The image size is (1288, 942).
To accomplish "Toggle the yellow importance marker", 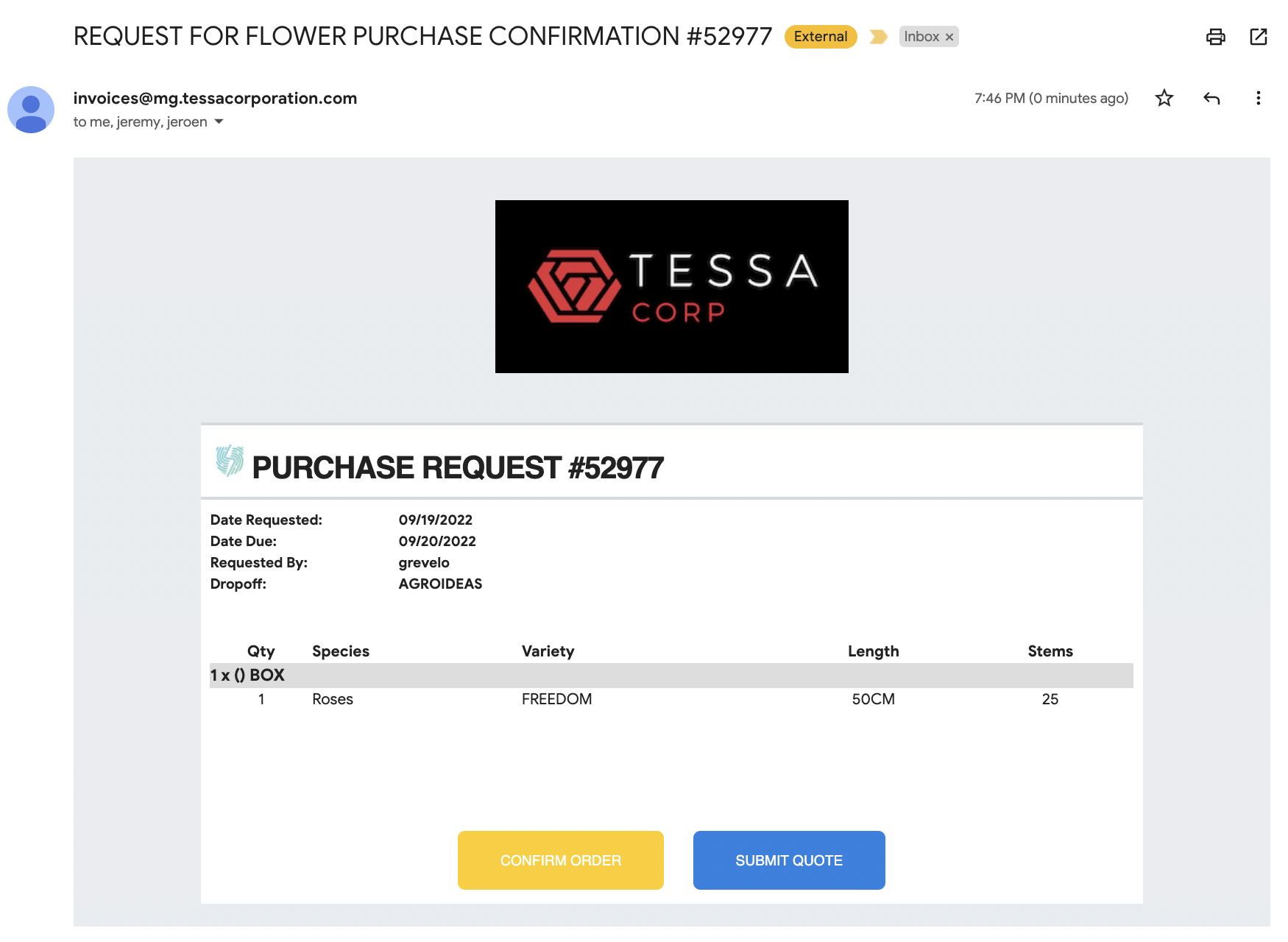I will pos(878,37).
